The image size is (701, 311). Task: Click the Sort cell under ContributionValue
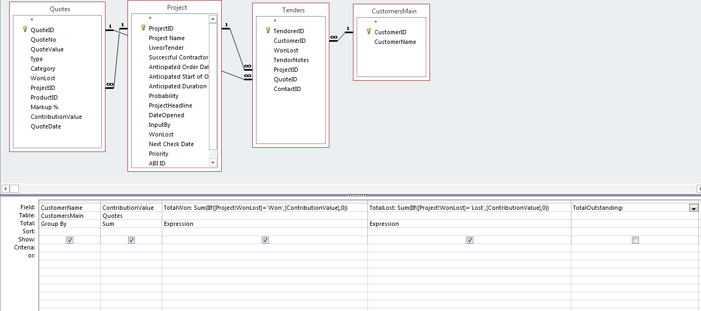tap(131, 232)
